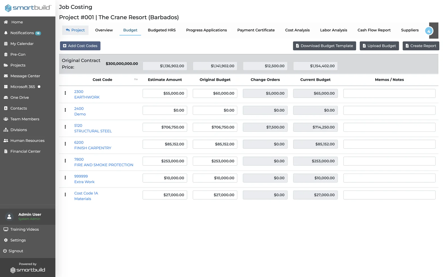Screen dimensions: 443x277
Task: Open the Projects folder icon
Action: click(6, 65)
